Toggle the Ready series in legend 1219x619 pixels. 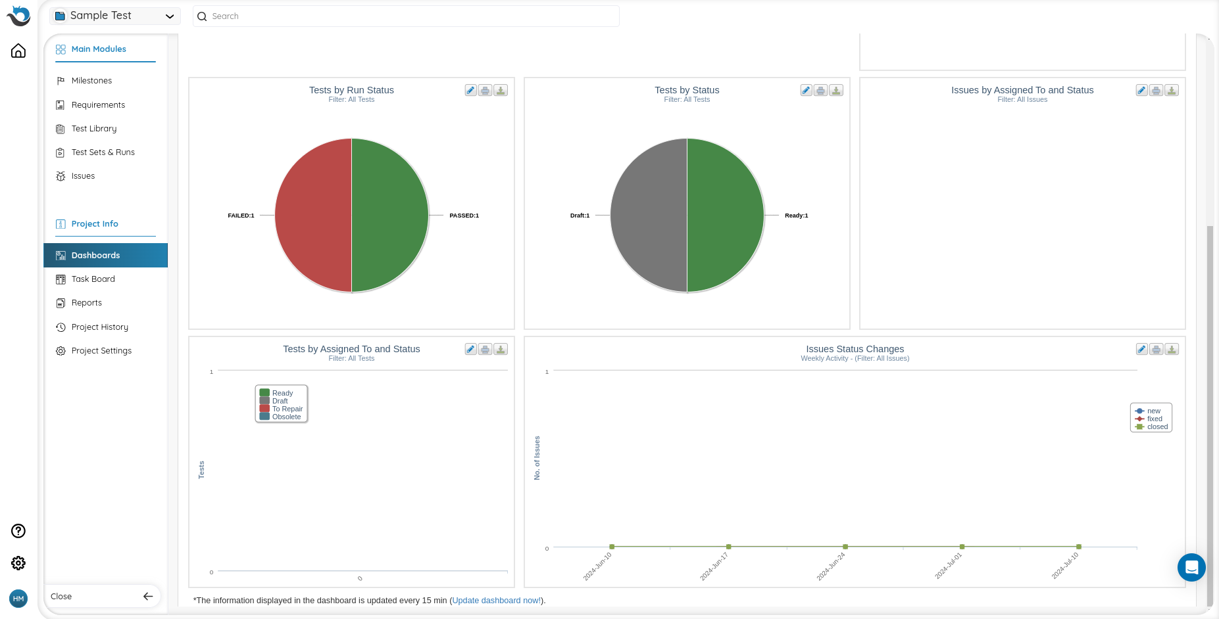coord(282,393)
